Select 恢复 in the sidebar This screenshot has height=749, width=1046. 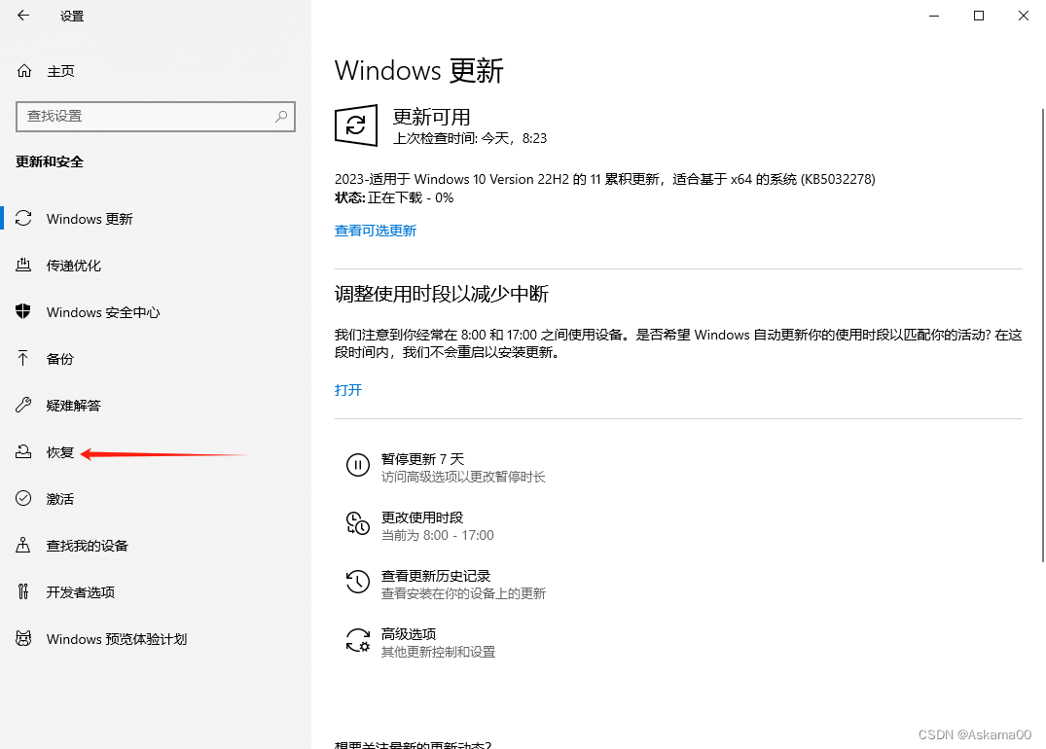[60, 452]
